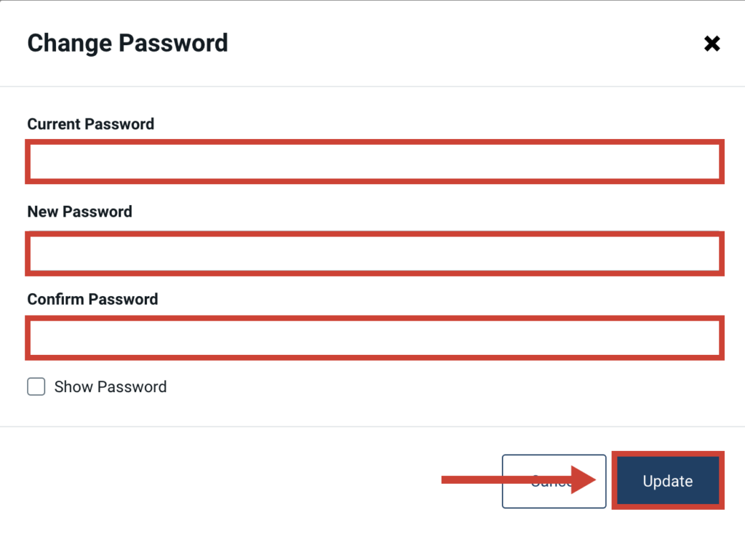Click the Change Password dialog title
This screenshot has width=745, height=547.
pos(128,43)
